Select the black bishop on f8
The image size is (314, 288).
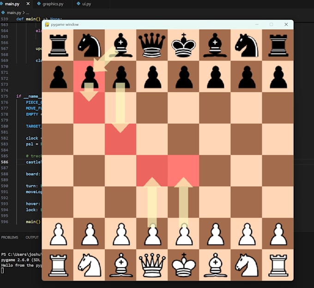point(215,45)
